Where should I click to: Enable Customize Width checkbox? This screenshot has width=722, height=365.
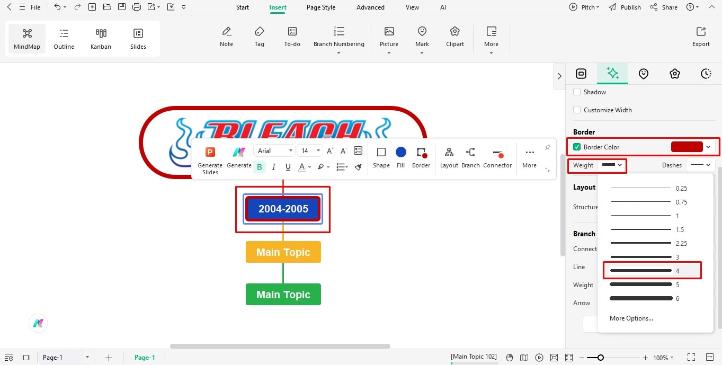577,110
